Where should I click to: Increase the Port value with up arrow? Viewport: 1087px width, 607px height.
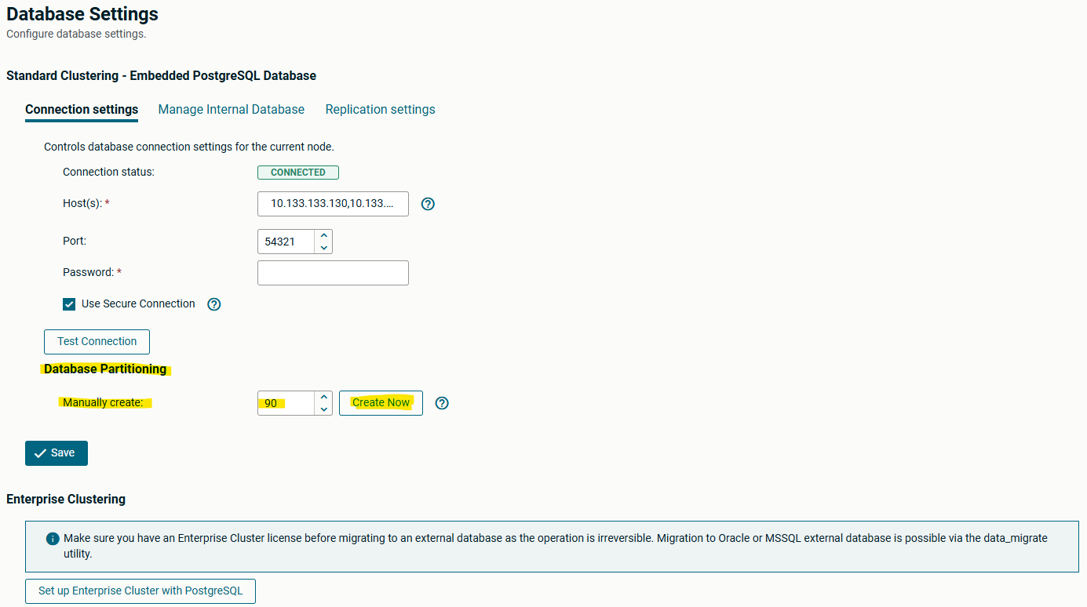pyautogui.click(x=323, y=235)
